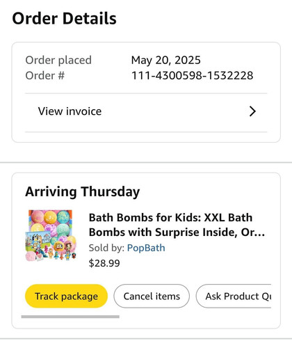This screenshot has width=292, height=348.
Task: Tap the Sold by label text
Action: tap(106, 248)
